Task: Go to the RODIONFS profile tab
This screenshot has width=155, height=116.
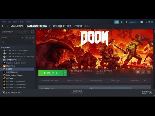Action: [x=81, y=26]
